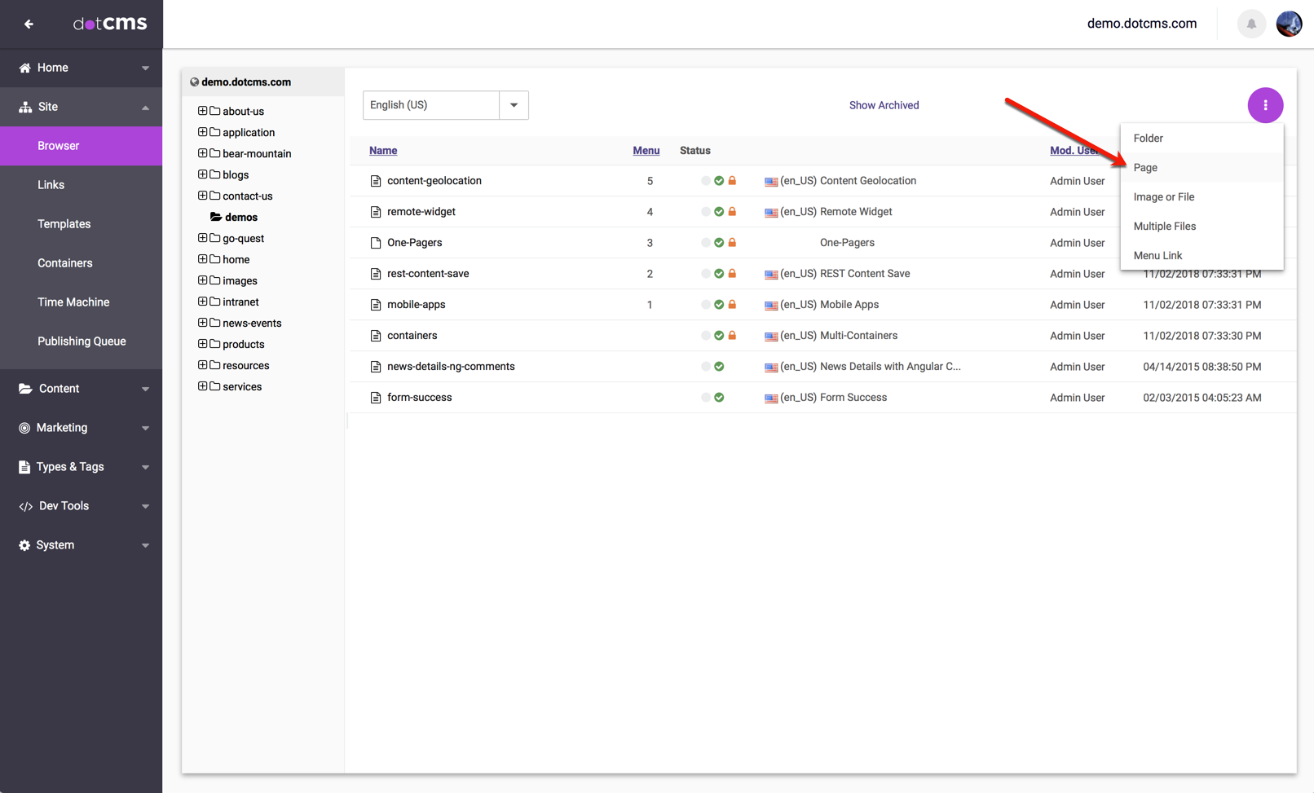Click the page icon for content-geolocation
This screenshot has width=1314, height=793.
pyautogui.click(x=376, y=181)
